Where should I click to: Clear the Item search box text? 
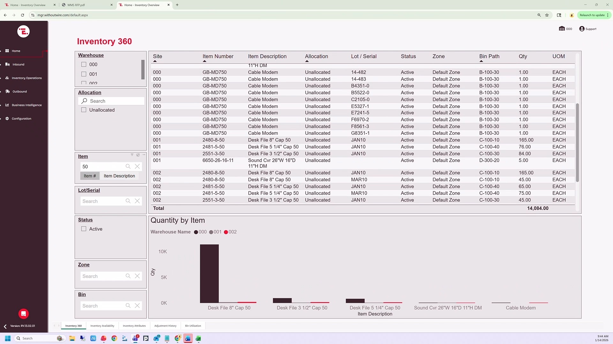(x=137, y=166)
